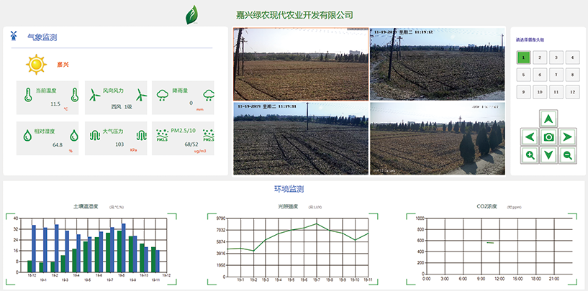Click right pressure icon in 大气压力 card
Image resolution: width=588 pixels, height=291 pixels.
[x=141, y=135]
